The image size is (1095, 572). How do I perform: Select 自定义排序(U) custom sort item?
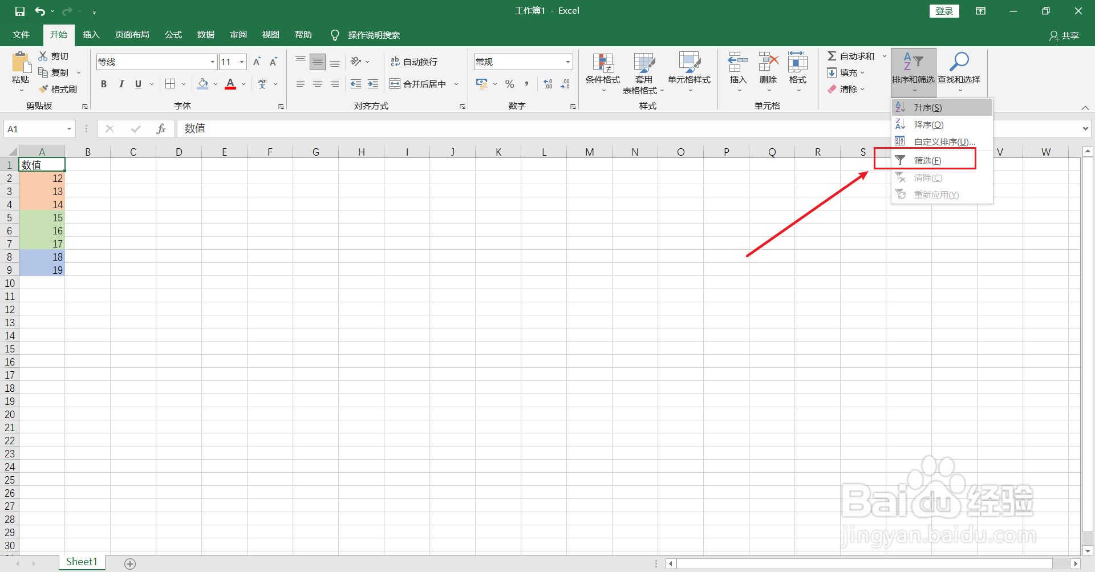[x=942, y=141]
